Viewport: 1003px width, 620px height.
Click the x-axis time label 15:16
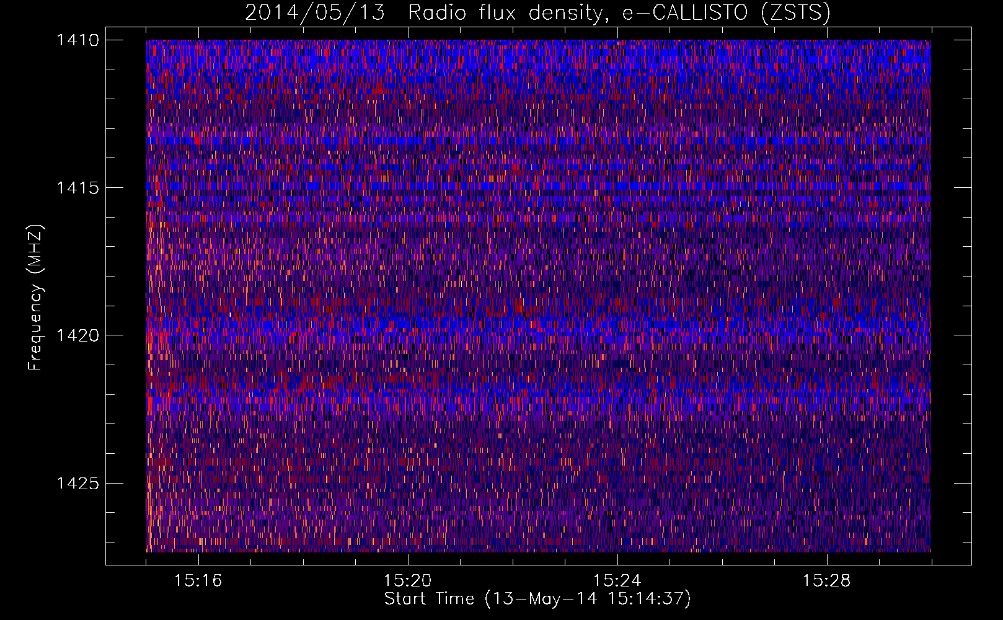tap(198, 581)
